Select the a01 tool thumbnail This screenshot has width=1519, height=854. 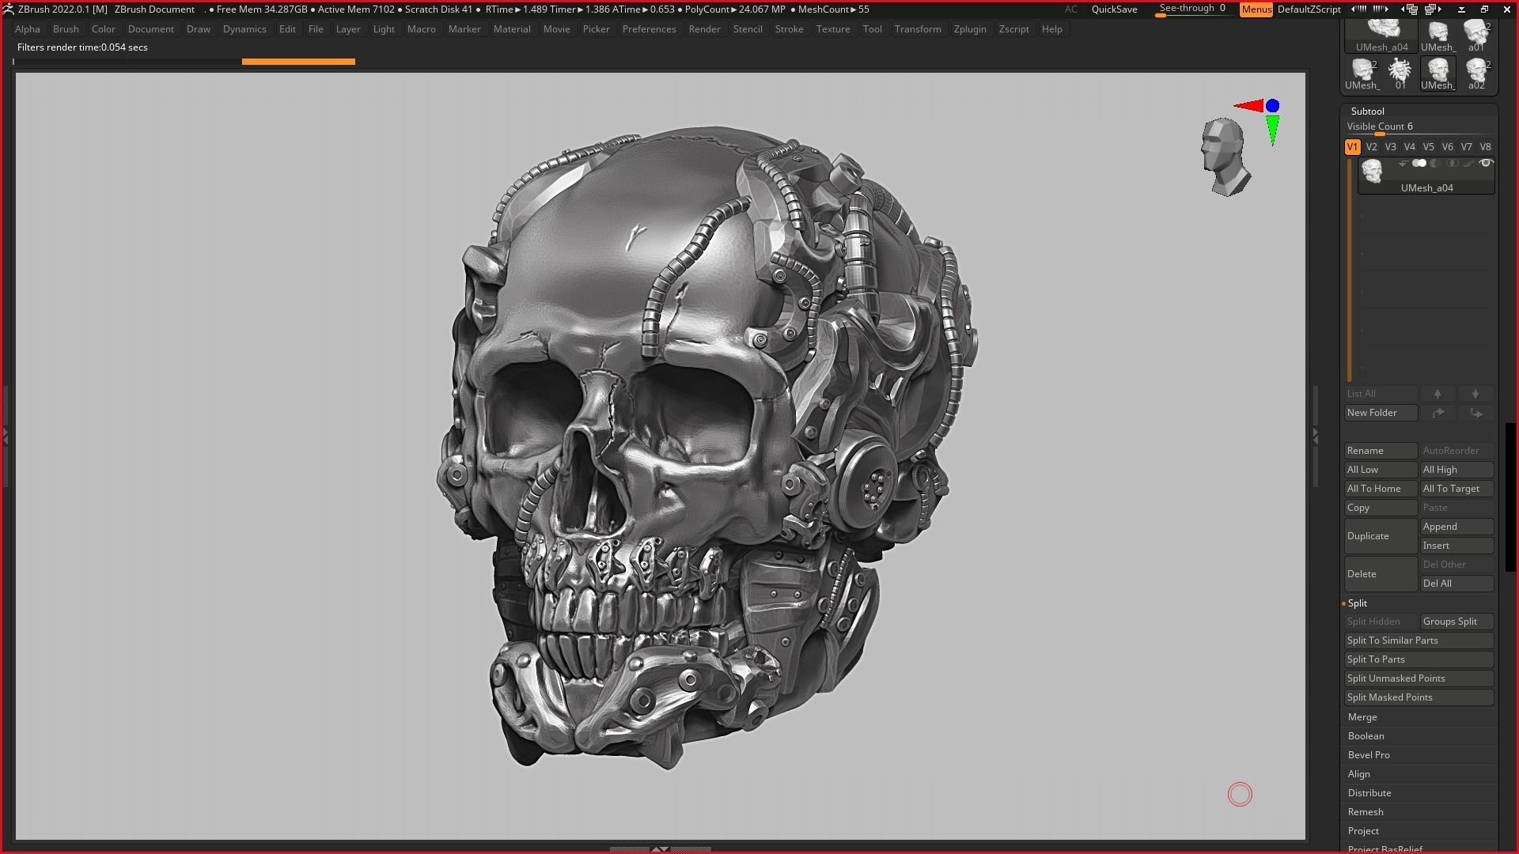[x=1475, y=37]
